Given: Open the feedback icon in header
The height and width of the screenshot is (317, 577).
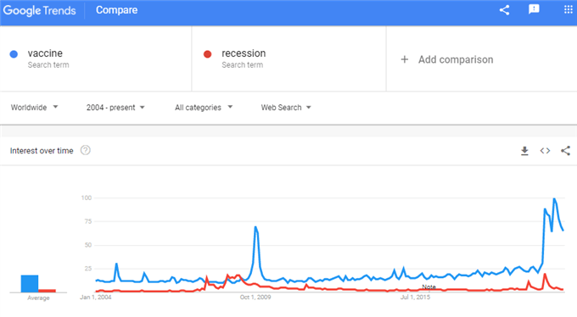Looking at the screenshot, I should click(x=534, y=9).
